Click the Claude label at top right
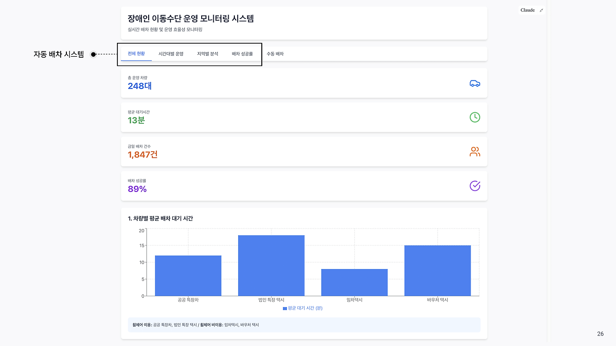The image size is (616, 346). (527, 10)
